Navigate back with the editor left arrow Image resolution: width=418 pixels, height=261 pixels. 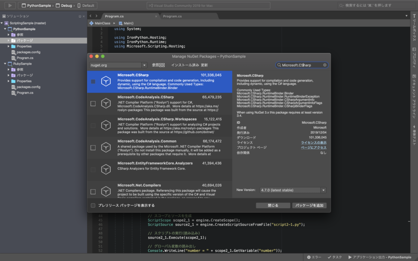point(90,16)
